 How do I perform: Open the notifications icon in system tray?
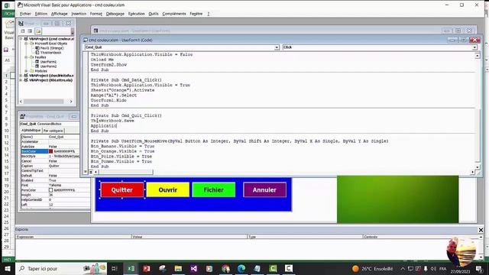[x=479, y=268]
